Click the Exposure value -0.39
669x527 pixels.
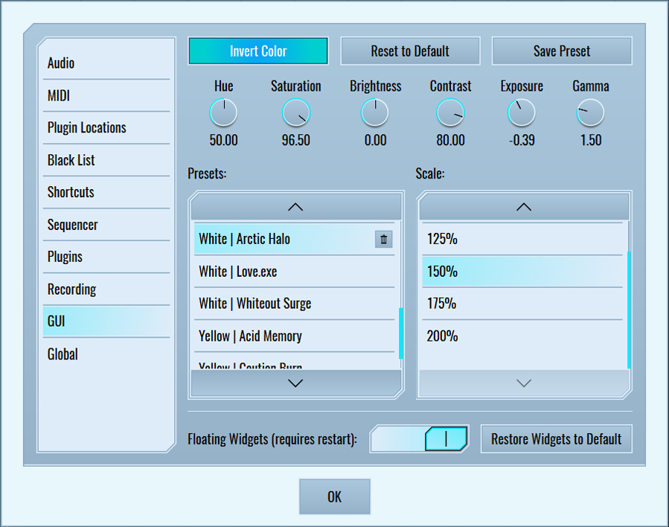[522, 140]
